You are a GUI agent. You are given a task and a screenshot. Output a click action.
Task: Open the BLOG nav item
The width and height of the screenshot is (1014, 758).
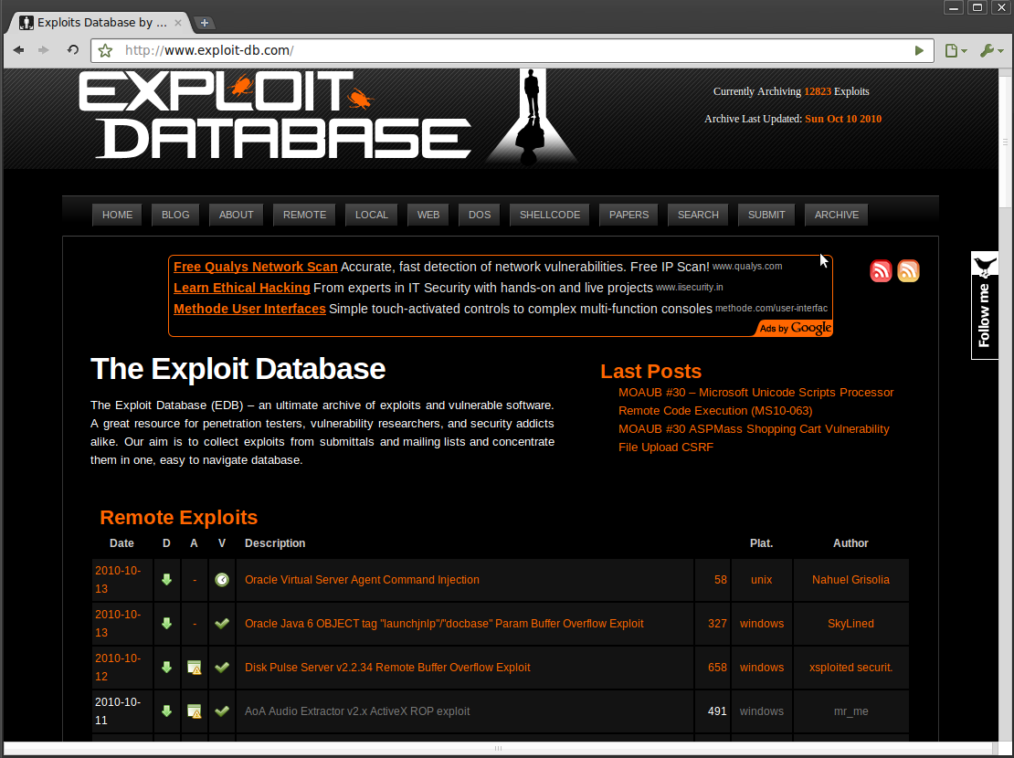pyautogui.click(x=175, y=215)
